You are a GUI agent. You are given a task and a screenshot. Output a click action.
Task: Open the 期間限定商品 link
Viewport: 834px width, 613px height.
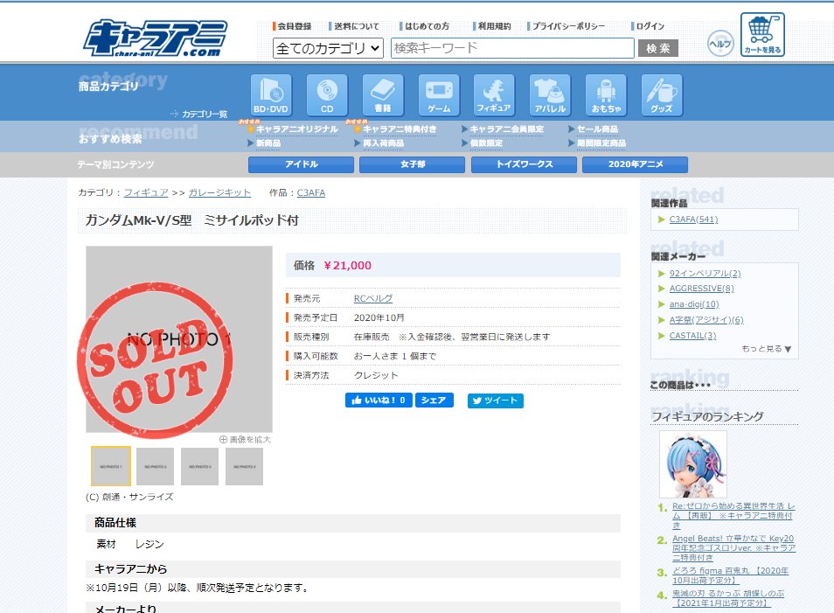[601, 143]
